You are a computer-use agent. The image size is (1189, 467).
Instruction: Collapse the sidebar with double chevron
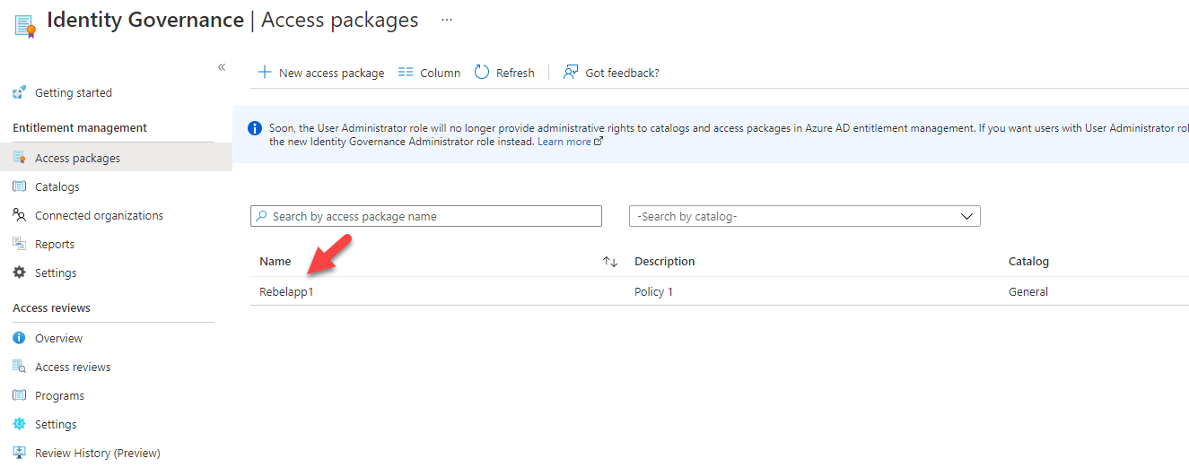tap(222, 67)
